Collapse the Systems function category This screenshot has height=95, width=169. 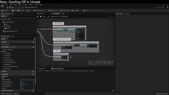pyautogui.click(x=1, y=52)
